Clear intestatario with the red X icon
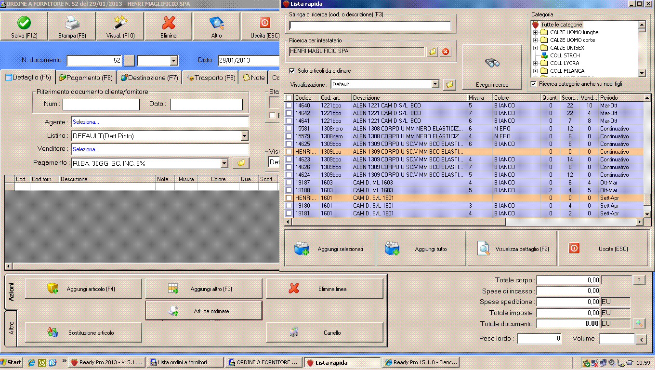The width and height of the screenshot is (658, 370). click(446, 52)
